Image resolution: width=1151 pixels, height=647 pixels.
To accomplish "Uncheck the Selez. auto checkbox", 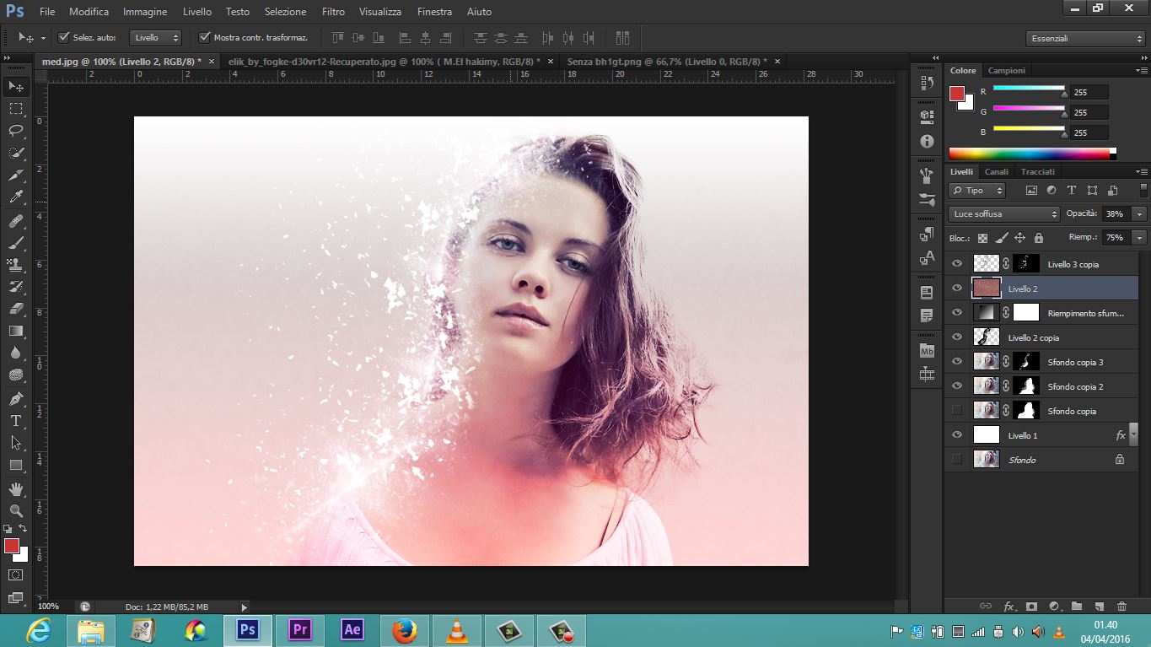I will 64,38.
